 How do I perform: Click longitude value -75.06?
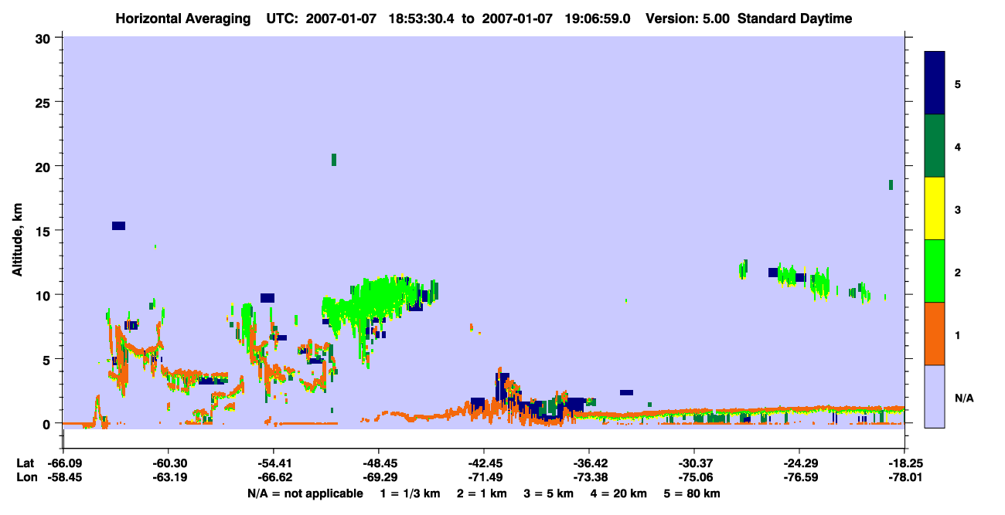tap(694, 477)
